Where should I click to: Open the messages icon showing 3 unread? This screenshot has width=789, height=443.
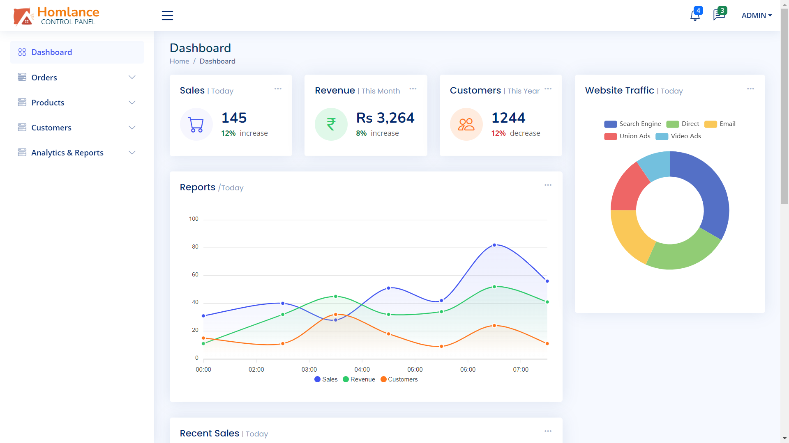(718, 15)
